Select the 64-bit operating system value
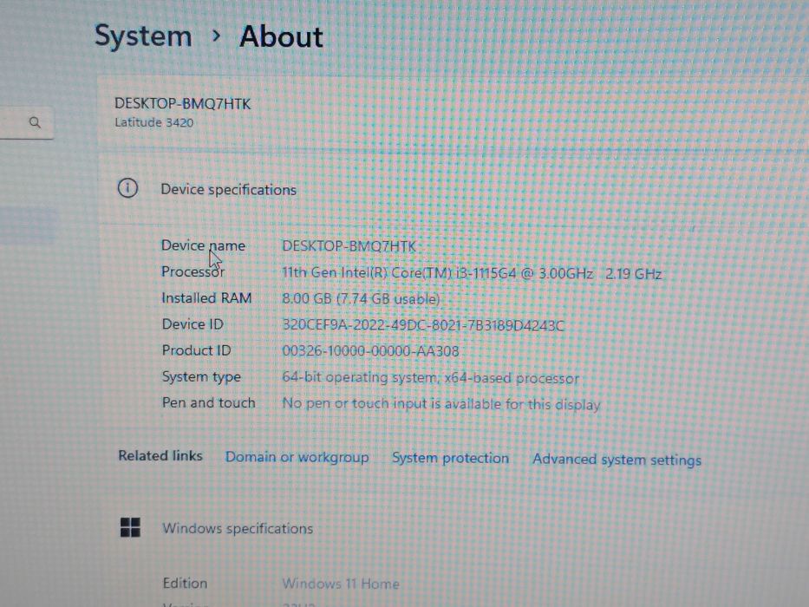 [x=430, y=378]
